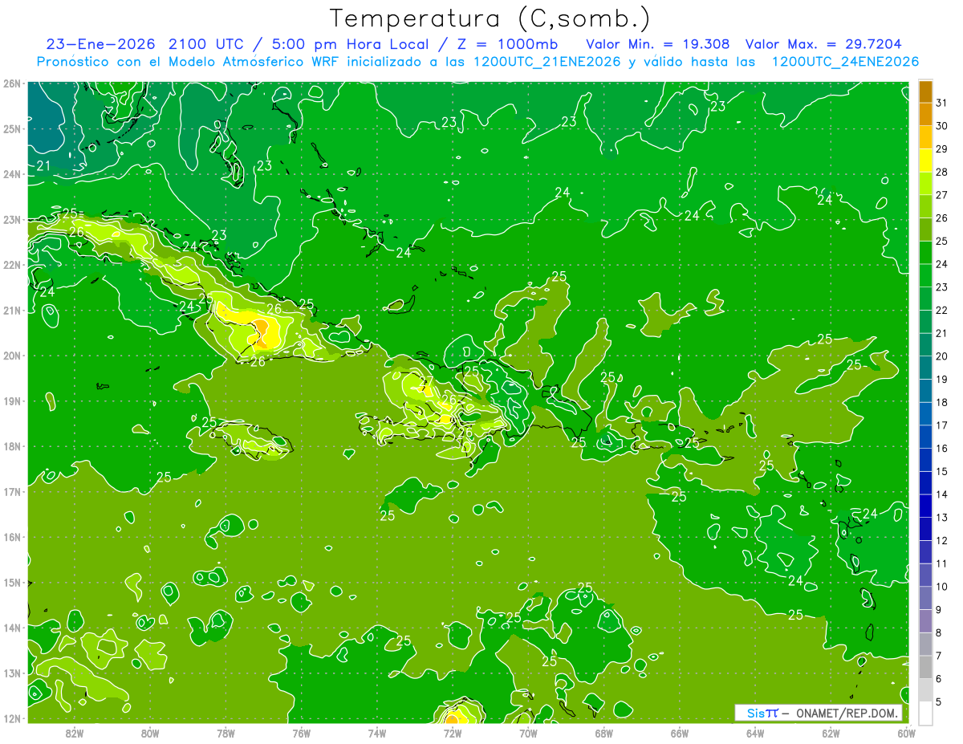
Task: Click the colorbar label '31'
Action: pyautogui.click(x=941, y=103)
